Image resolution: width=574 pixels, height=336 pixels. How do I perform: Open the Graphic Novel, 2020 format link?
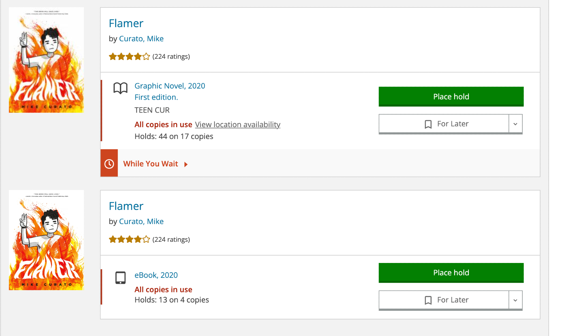click(x=170, y=86)
